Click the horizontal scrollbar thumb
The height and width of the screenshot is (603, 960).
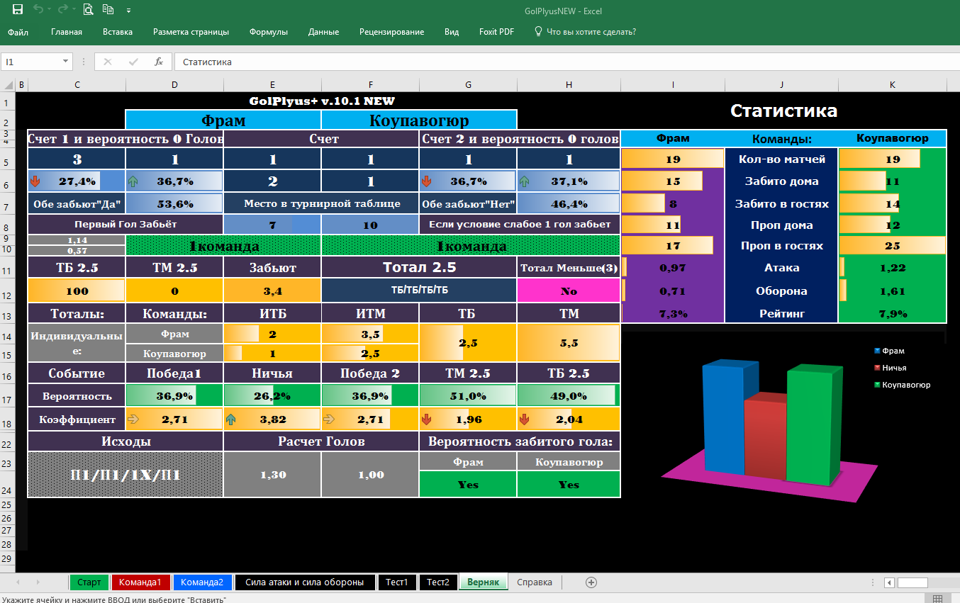(x=912, y=582)
